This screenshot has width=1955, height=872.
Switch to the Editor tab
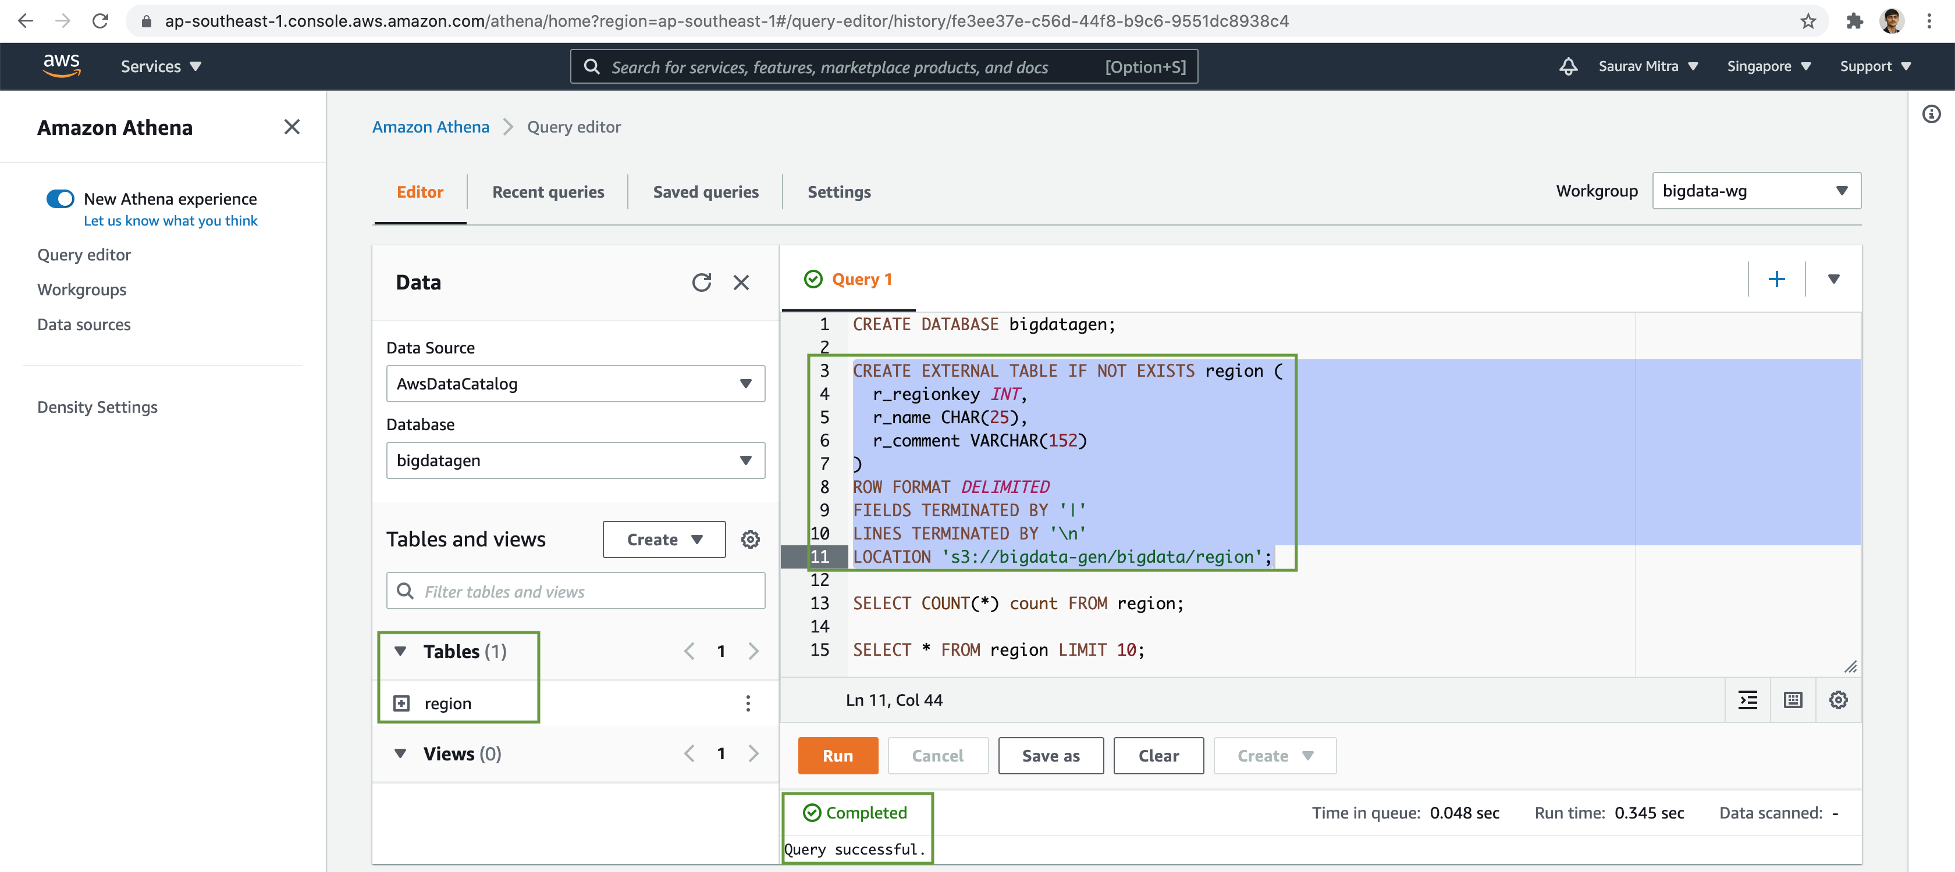[x=420, y=192]
